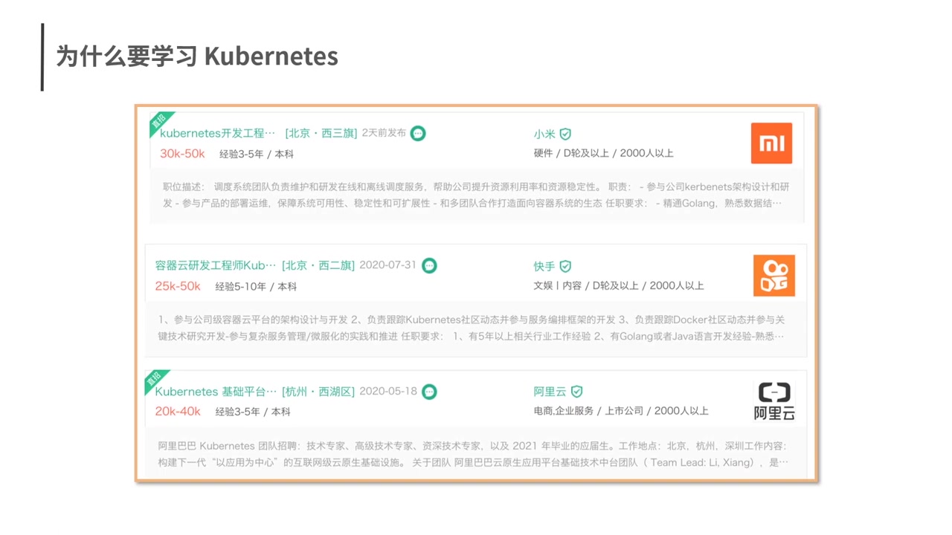Click the 职位描述 paragraph in Xiaomi card
952x535 pixels.
click(476, 195)
